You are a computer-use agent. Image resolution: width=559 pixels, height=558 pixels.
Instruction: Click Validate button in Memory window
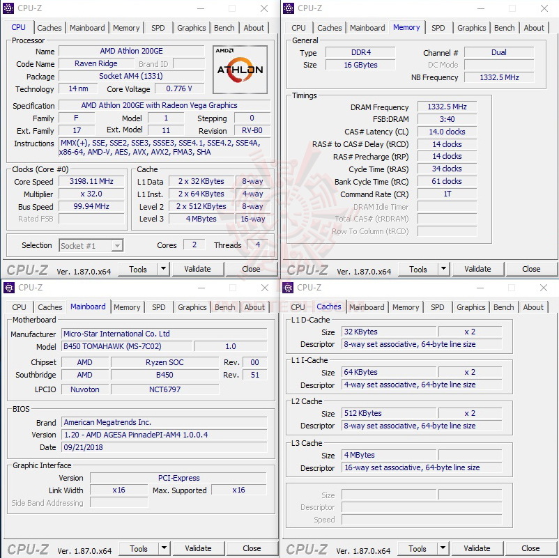pyautogui.click(x=477, y=269)
